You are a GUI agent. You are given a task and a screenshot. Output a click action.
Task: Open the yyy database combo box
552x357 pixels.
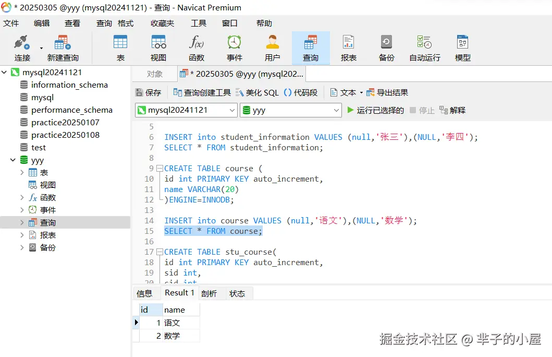(291, 110)
